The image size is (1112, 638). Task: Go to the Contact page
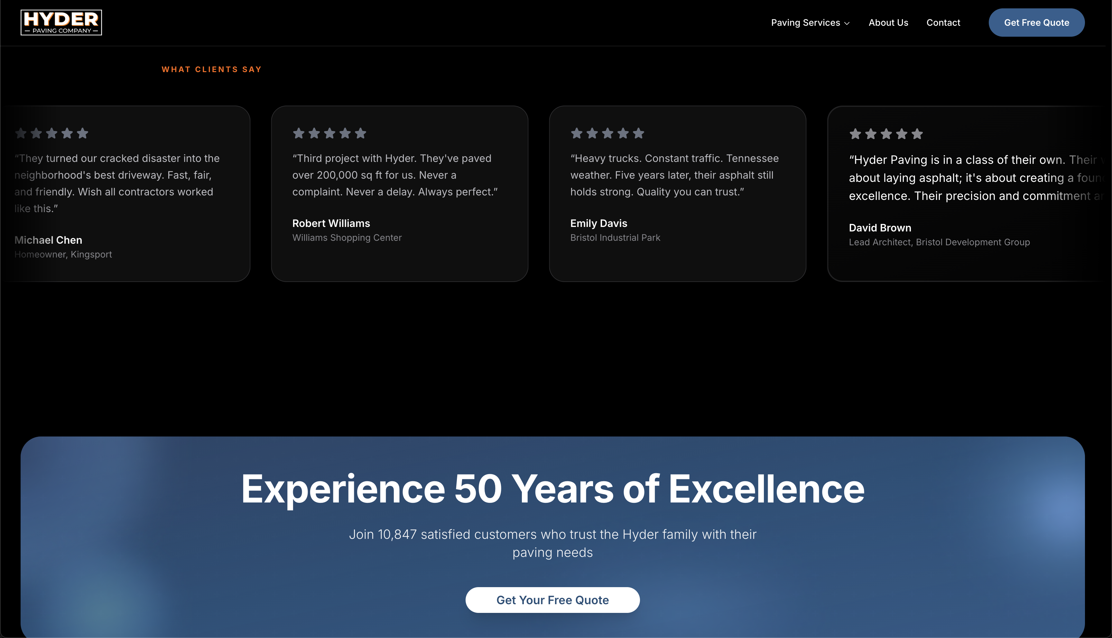[x=943, y=22]
